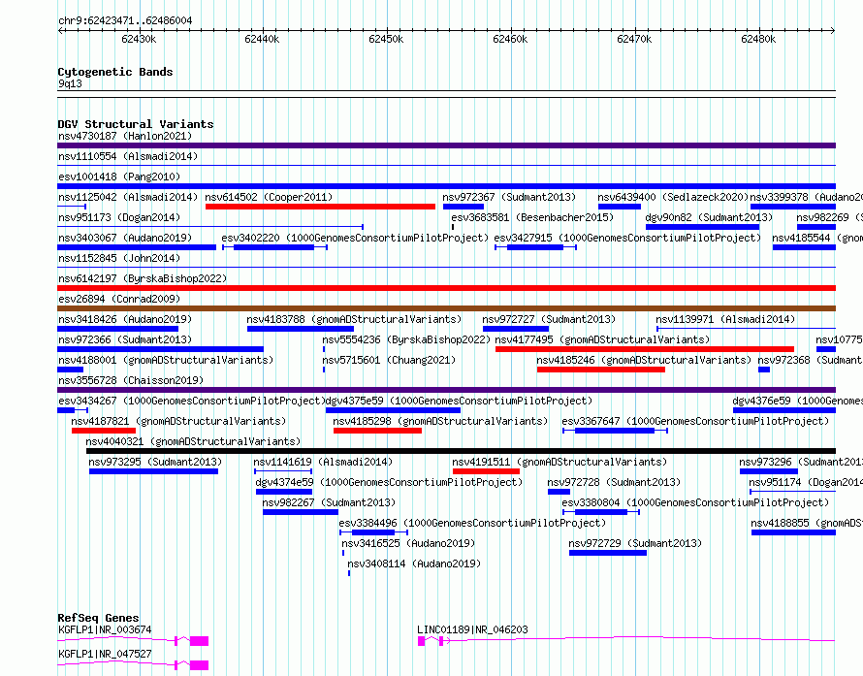Click the nsv4187821 gnomAD variant label
Image resolution: width=863 pixels, height=676 pixels.
click(x=178, y=421)
